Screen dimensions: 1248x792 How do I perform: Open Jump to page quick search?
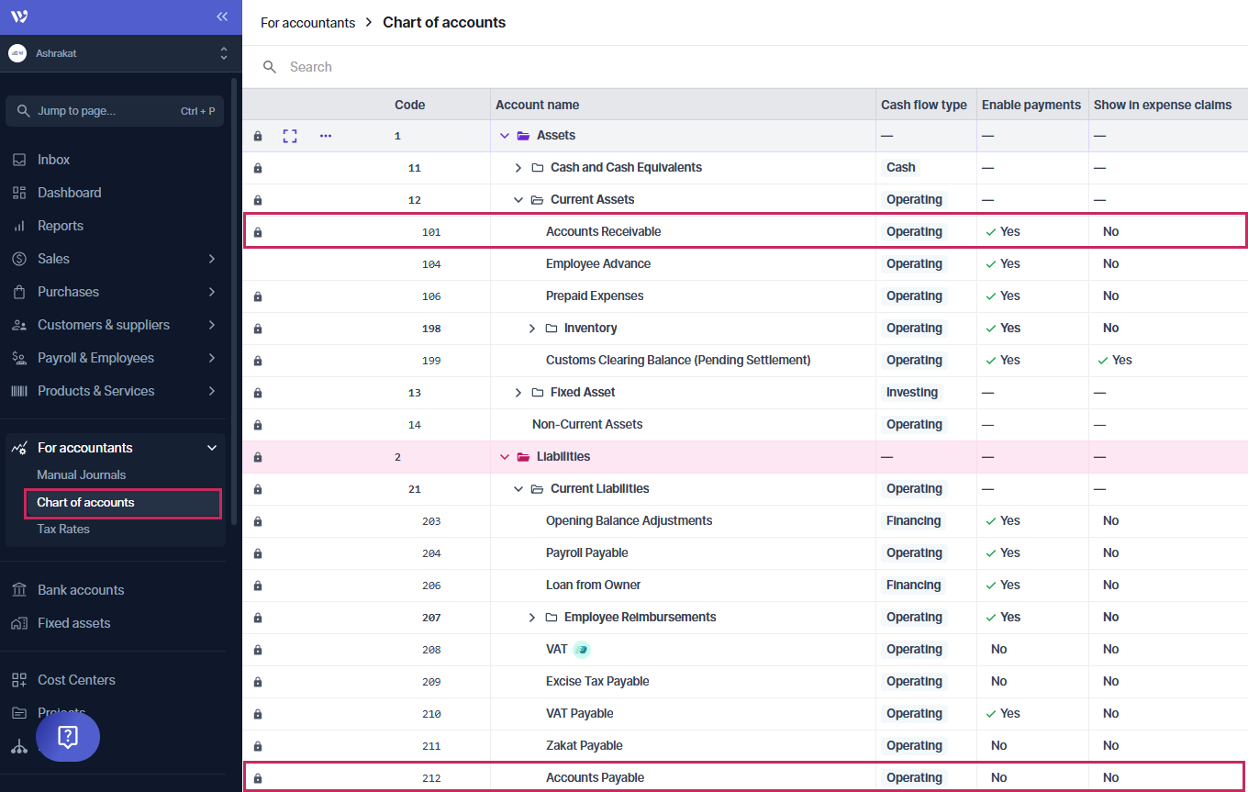click(115, 111)
